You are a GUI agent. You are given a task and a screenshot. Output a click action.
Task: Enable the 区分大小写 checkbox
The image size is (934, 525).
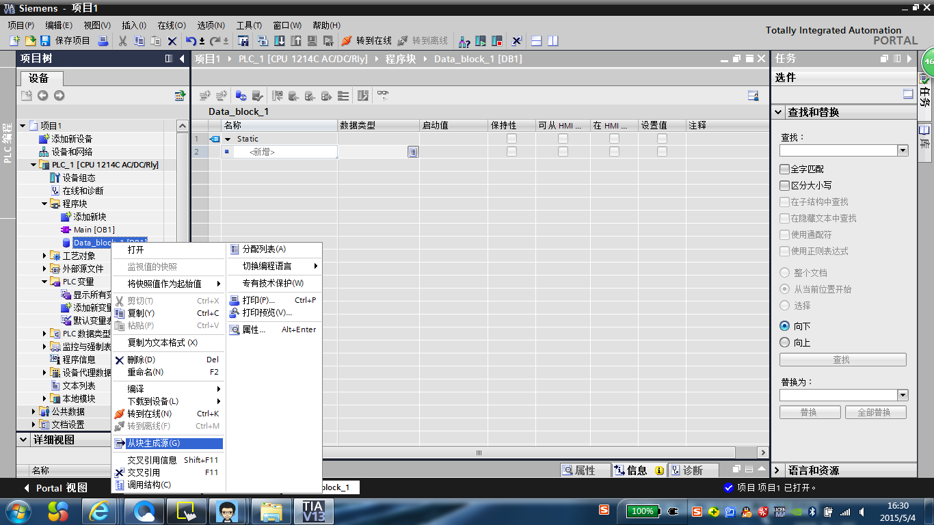coord(784,185)
